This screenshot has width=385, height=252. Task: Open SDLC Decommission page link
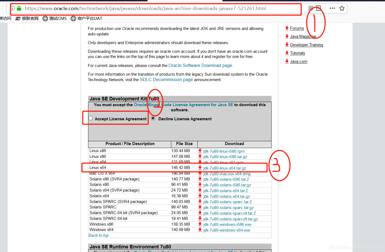click(x=166, y=80)
